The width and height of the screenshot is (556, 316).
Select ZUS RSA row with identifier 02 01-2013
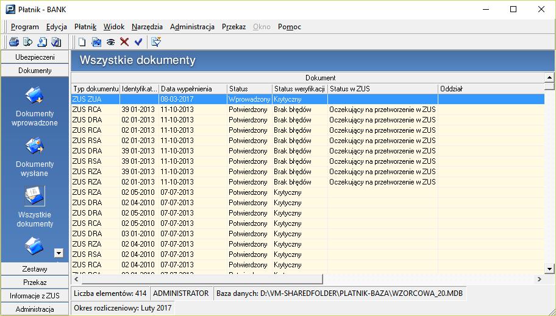[x=308, y=141]
